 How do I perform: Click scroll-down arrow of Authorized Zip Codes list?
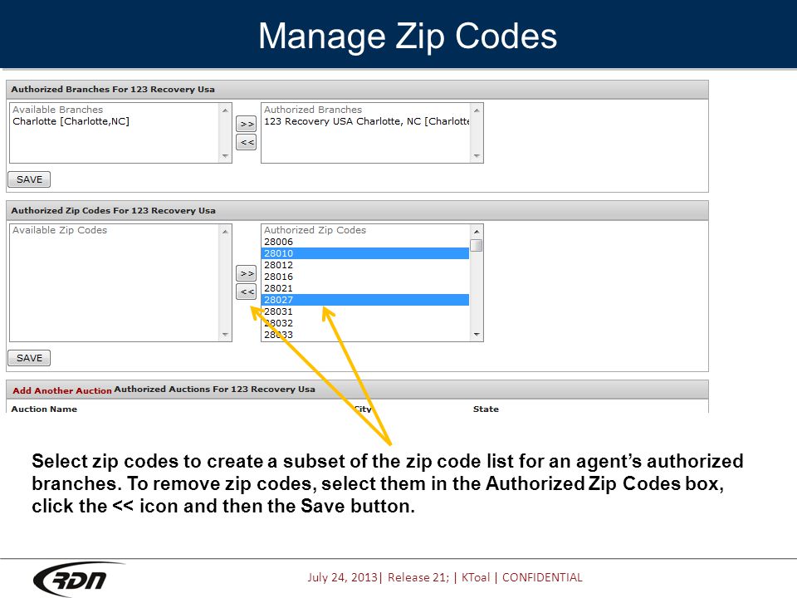pos(477,335)
